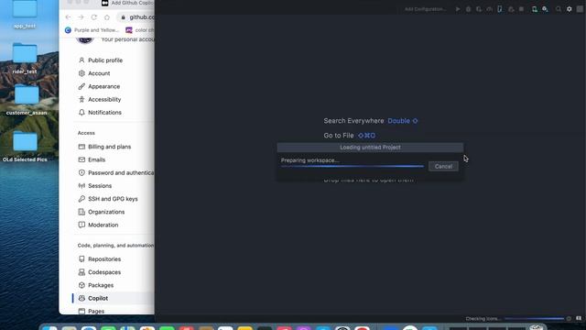Open the color bookmark in bookmarks bar
Viewport: 586px width, 330px height.
[140, 30]
